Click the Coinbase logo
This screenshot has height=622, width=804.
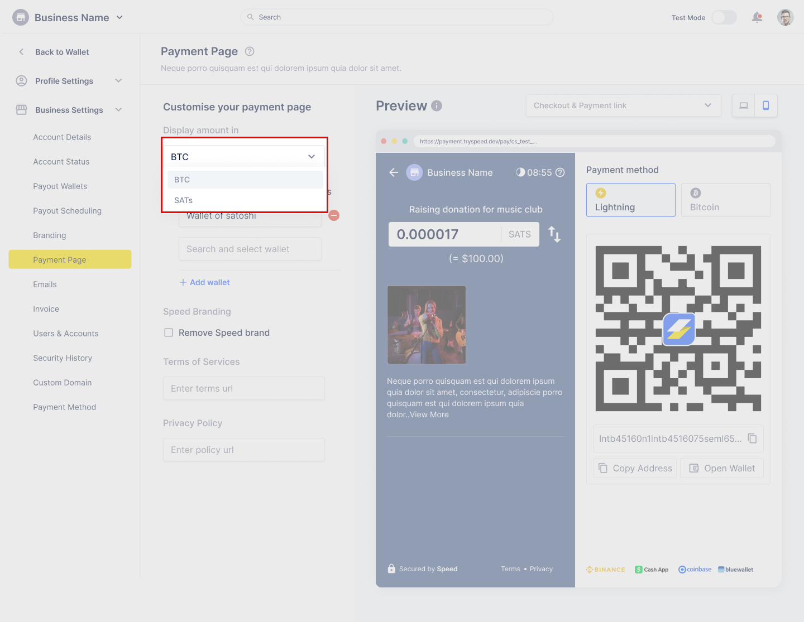coord(695,570)
